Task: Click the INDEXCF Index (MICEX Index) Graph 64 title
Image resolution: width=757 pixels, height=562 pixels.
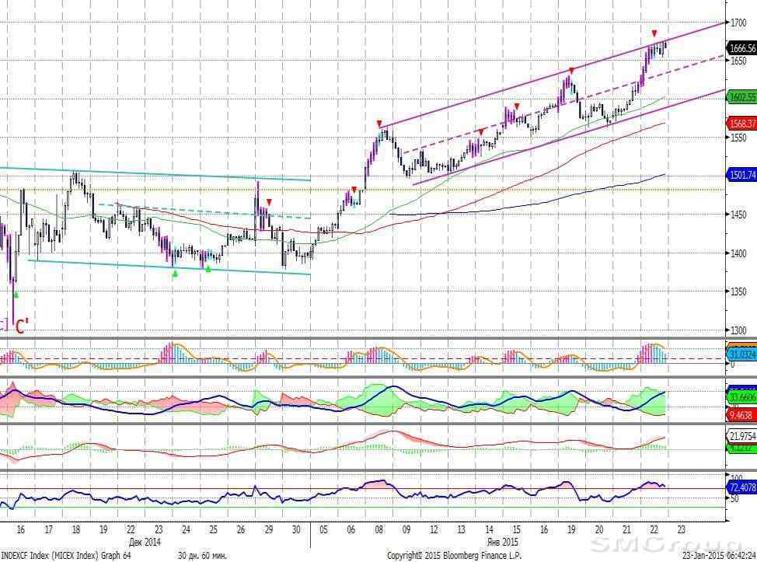Action: (66, 556)
